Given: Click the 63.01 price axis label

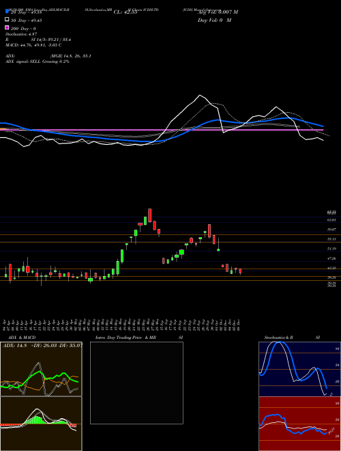Looking at the screenshot, I should coord(331,220).
